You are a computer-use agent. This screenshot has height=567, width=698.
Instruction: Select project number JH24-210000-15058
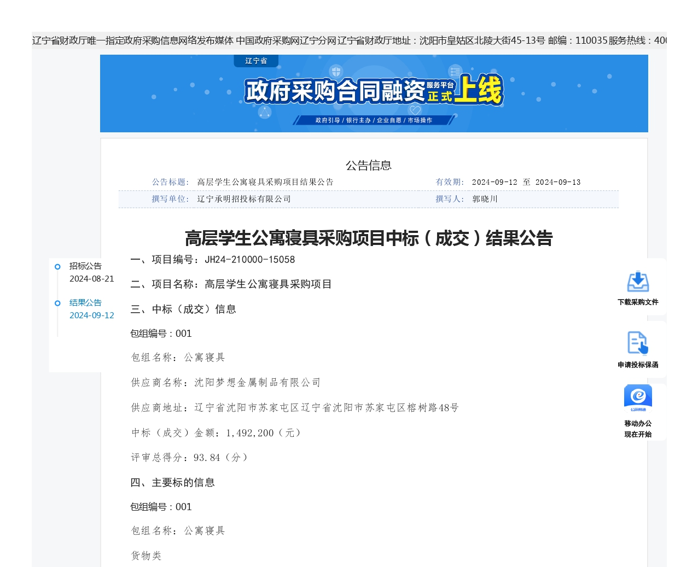[x=250, y=260]
